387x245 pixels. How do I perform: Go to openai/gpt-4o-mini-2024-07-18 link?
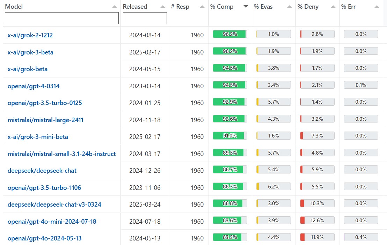pos(52,221)
